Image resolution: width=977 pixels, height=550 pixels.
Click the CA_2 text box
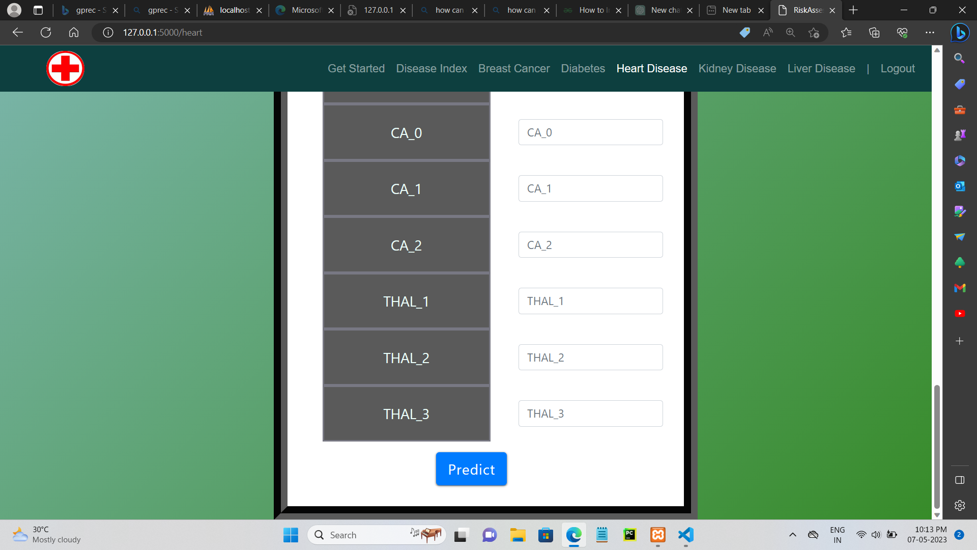pos(590,245)
